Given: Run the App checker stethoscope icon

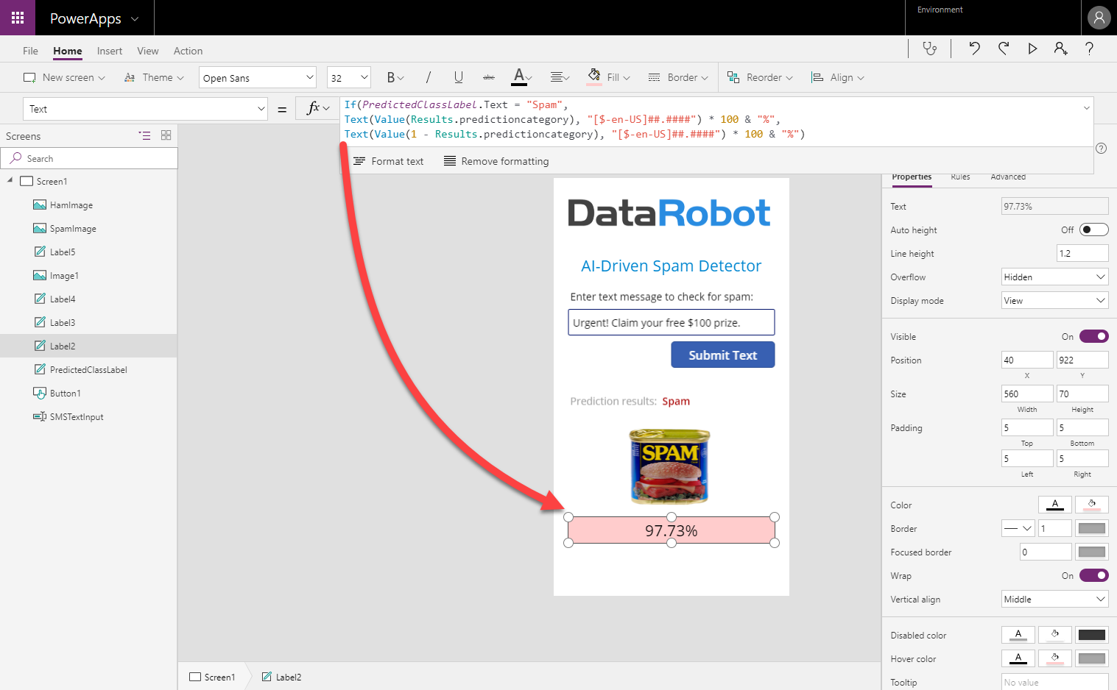Looking at the screenshot, I should 930,49.
